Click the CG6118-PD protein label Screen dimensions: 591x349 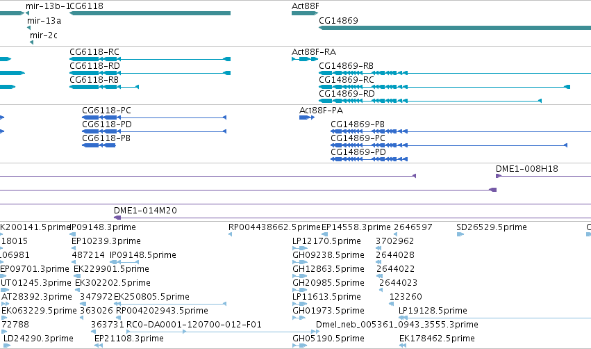point(107,124)
